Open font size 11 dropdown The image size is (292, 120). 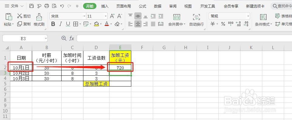(x=106, y=16)
